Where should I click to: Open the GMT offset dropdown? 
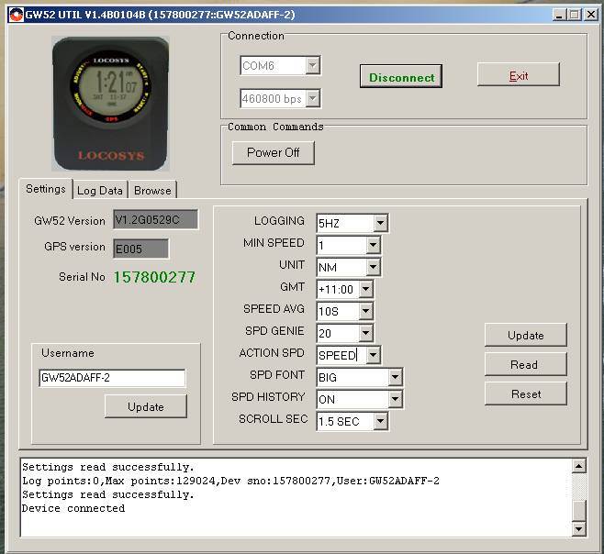pos(365,289)
